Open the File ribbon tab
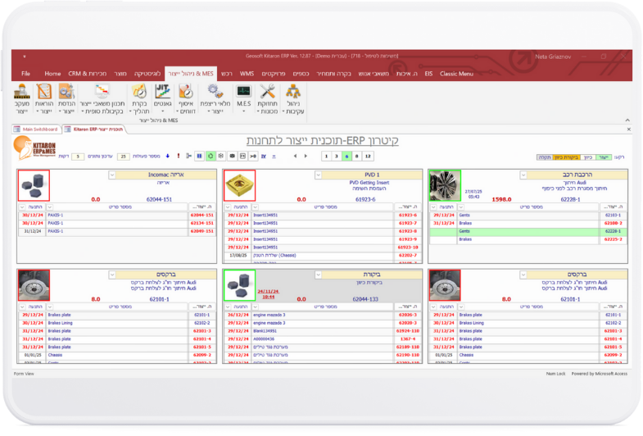643x436 pixels. point(26,74)
